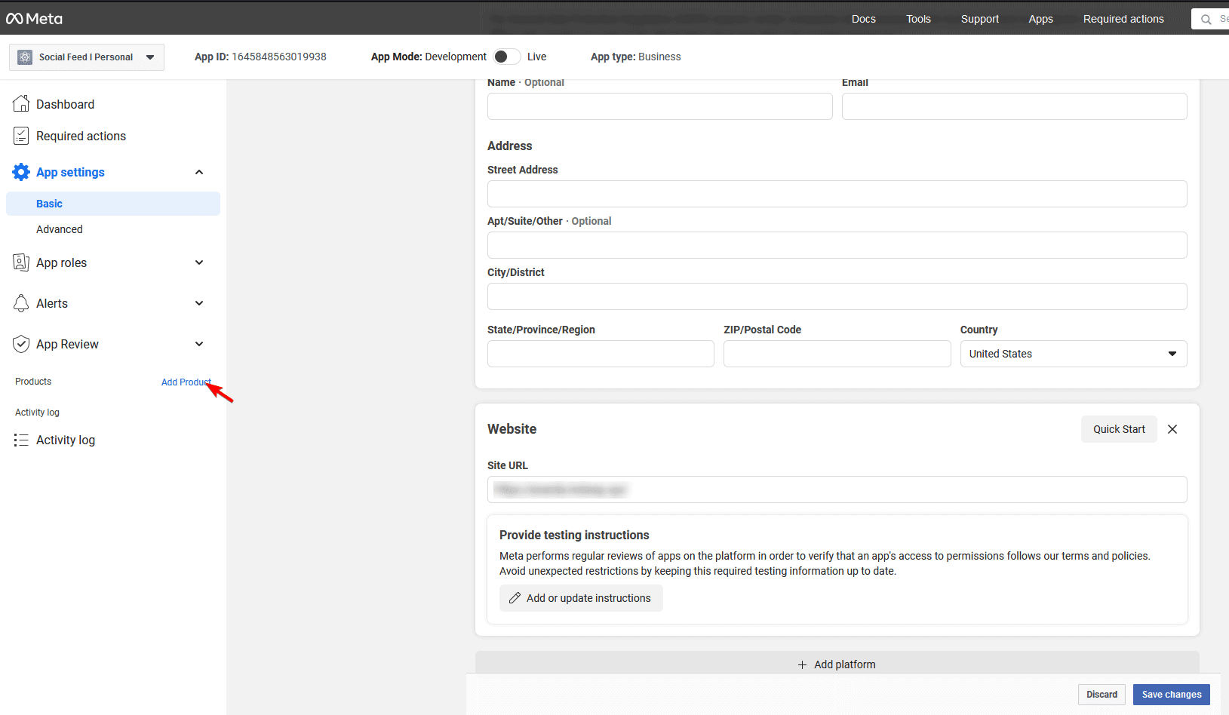Click the Required actions clipboard icon
The height and width of the screenshot is (715, 1229).
(21, 136)
